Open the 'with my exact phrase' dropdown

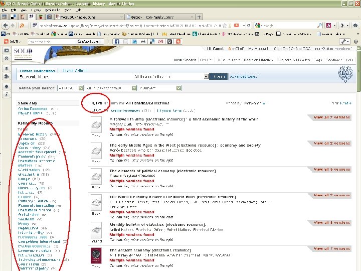coord(111,88)
